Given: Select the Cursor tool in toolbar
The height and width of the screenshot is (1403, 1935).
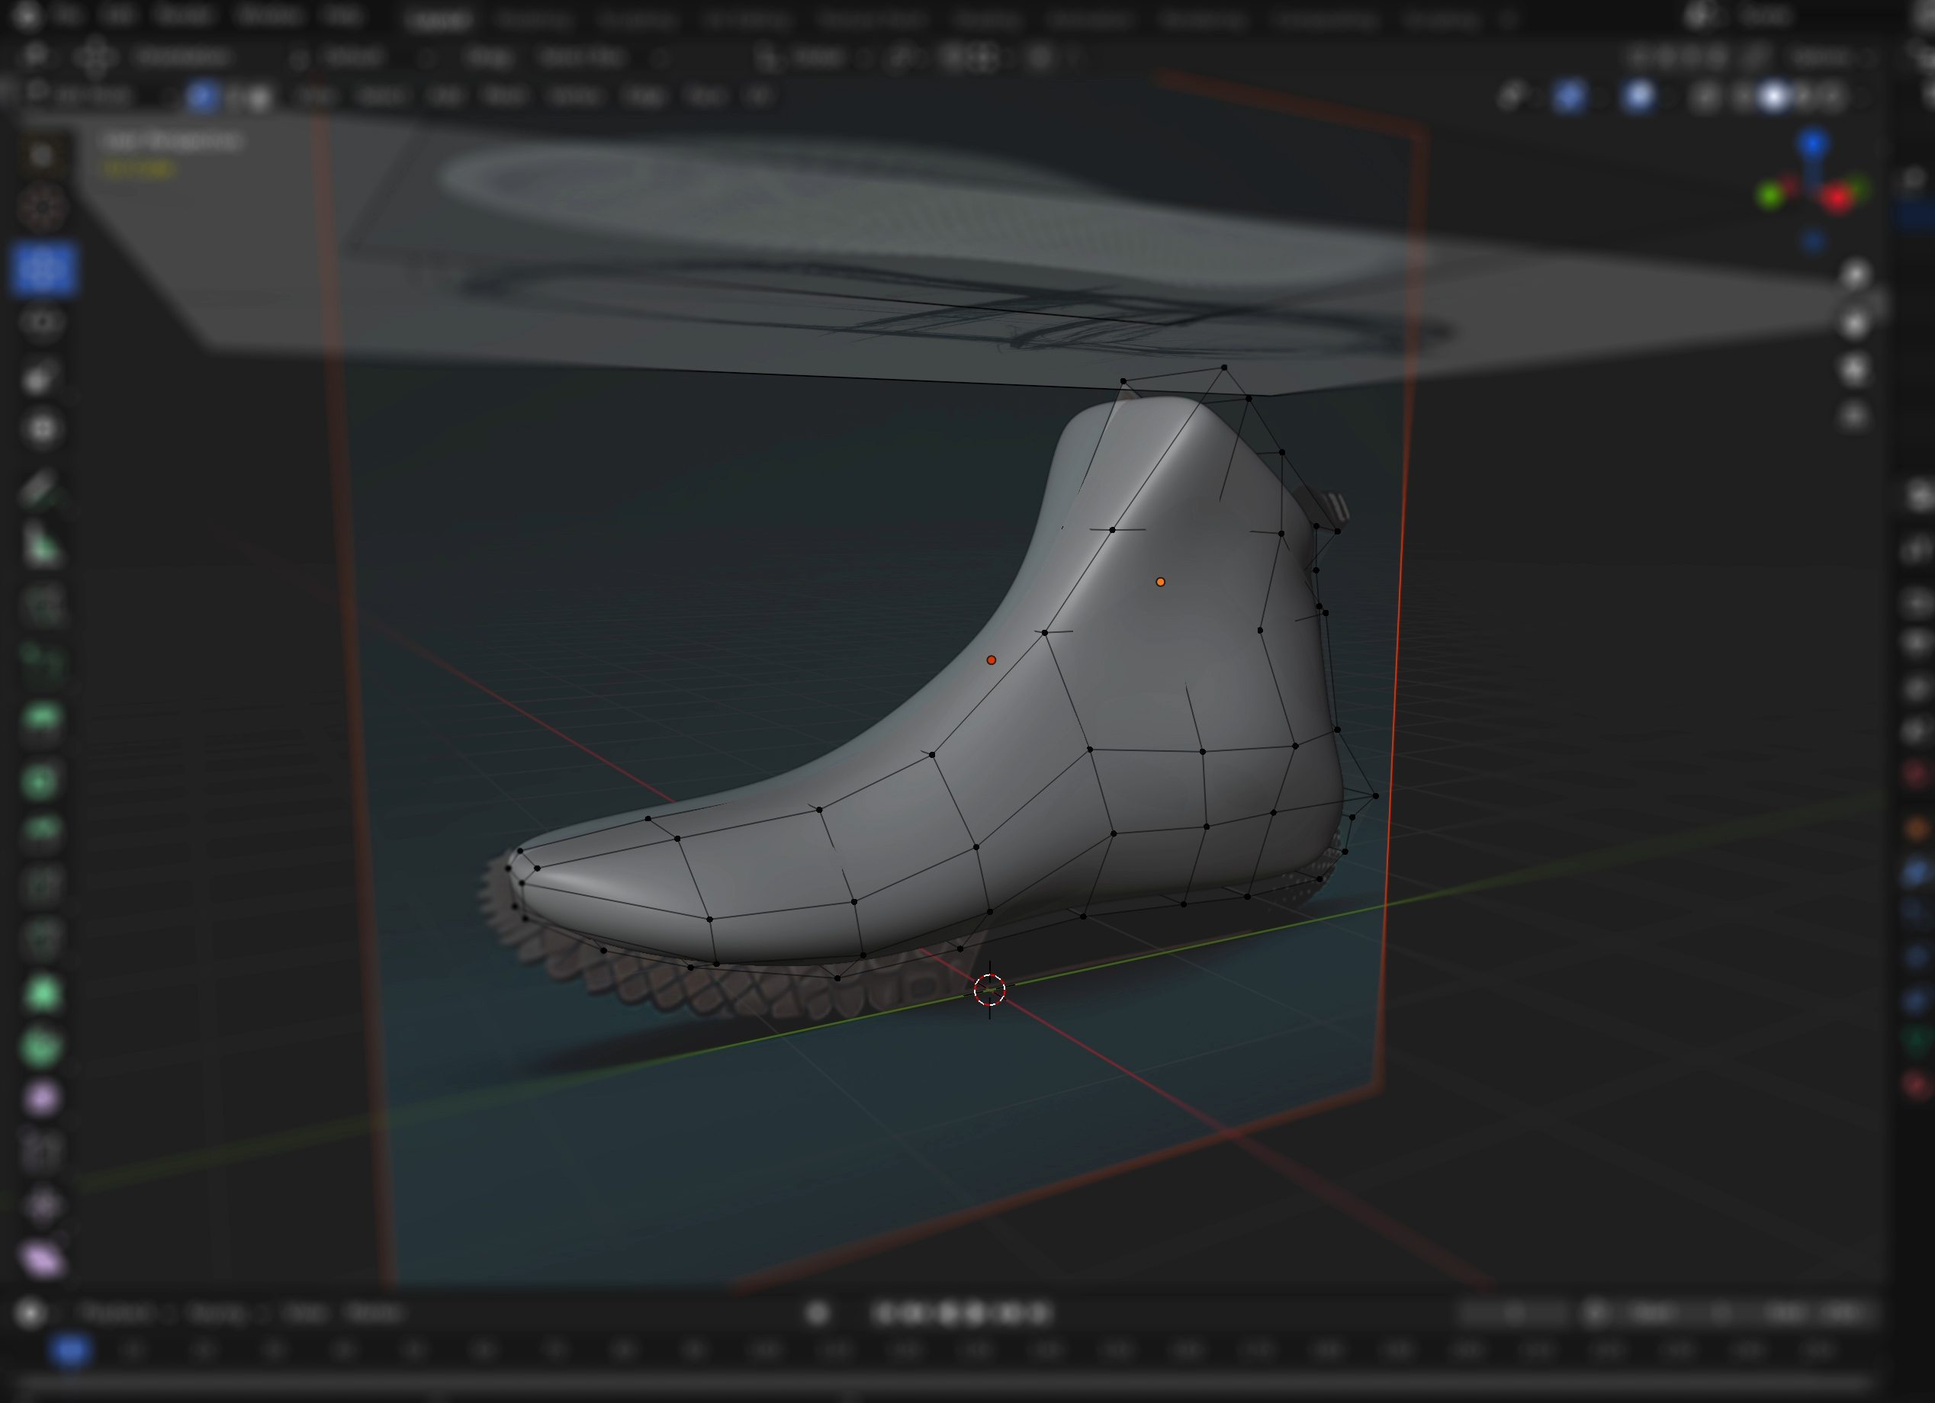Looking at the screenshot, I should (42, 208).
